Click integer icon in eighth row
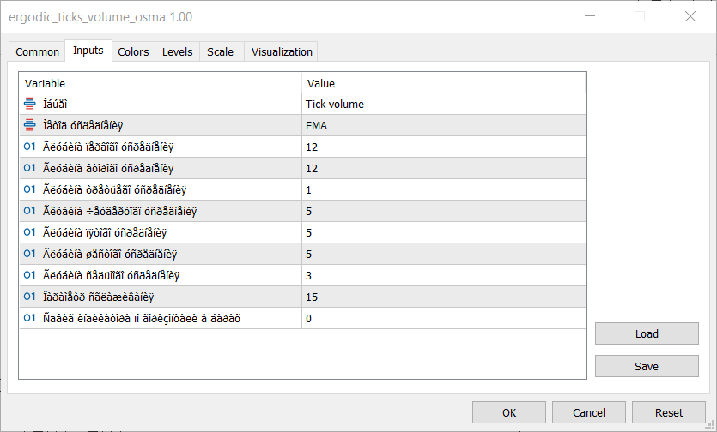717x432 pixels. pos(30,254)
